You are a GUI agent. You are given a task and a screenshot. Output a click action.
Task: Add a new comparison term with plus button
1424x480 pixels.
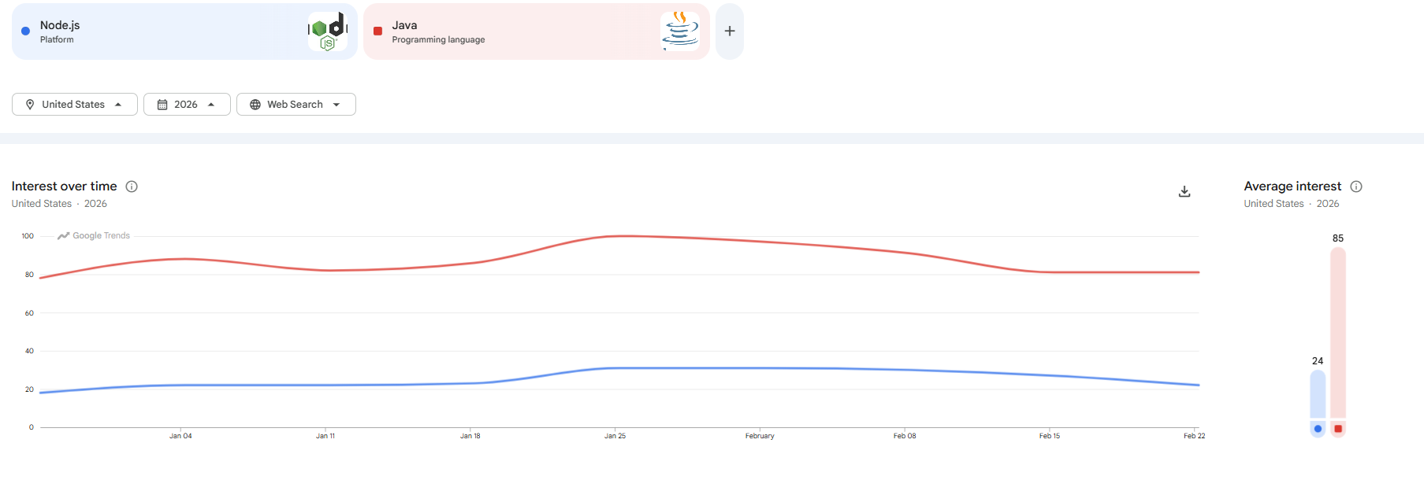tap(730, 31)
